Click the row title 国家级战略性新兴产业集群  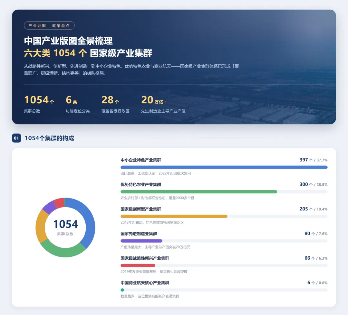[x=145, y=258]
